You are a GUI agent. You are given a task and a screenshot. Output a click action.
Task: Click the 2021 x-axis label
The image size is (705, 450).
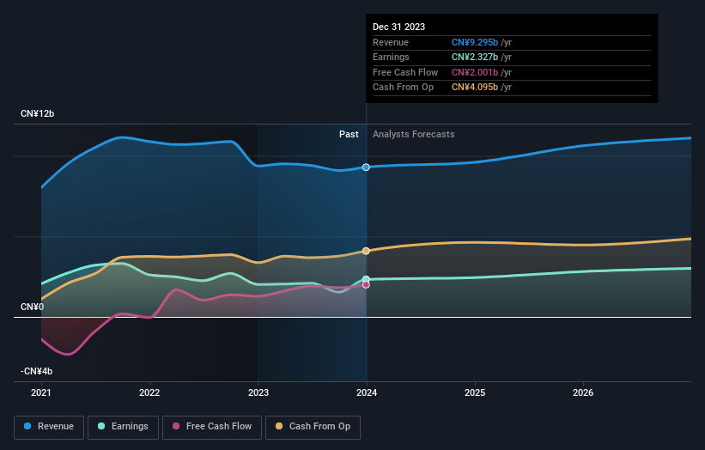(x=41, y=393)
